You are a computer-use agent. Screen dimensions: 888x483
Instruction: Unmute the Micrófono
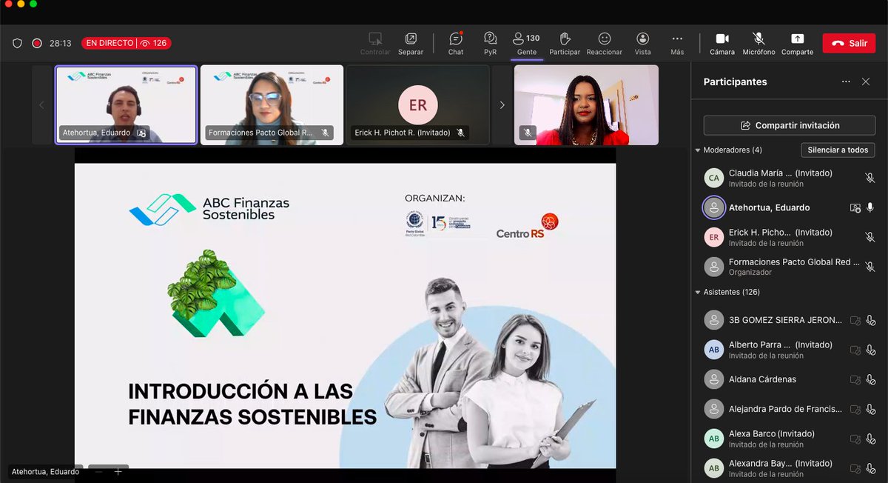pos(758,43)
